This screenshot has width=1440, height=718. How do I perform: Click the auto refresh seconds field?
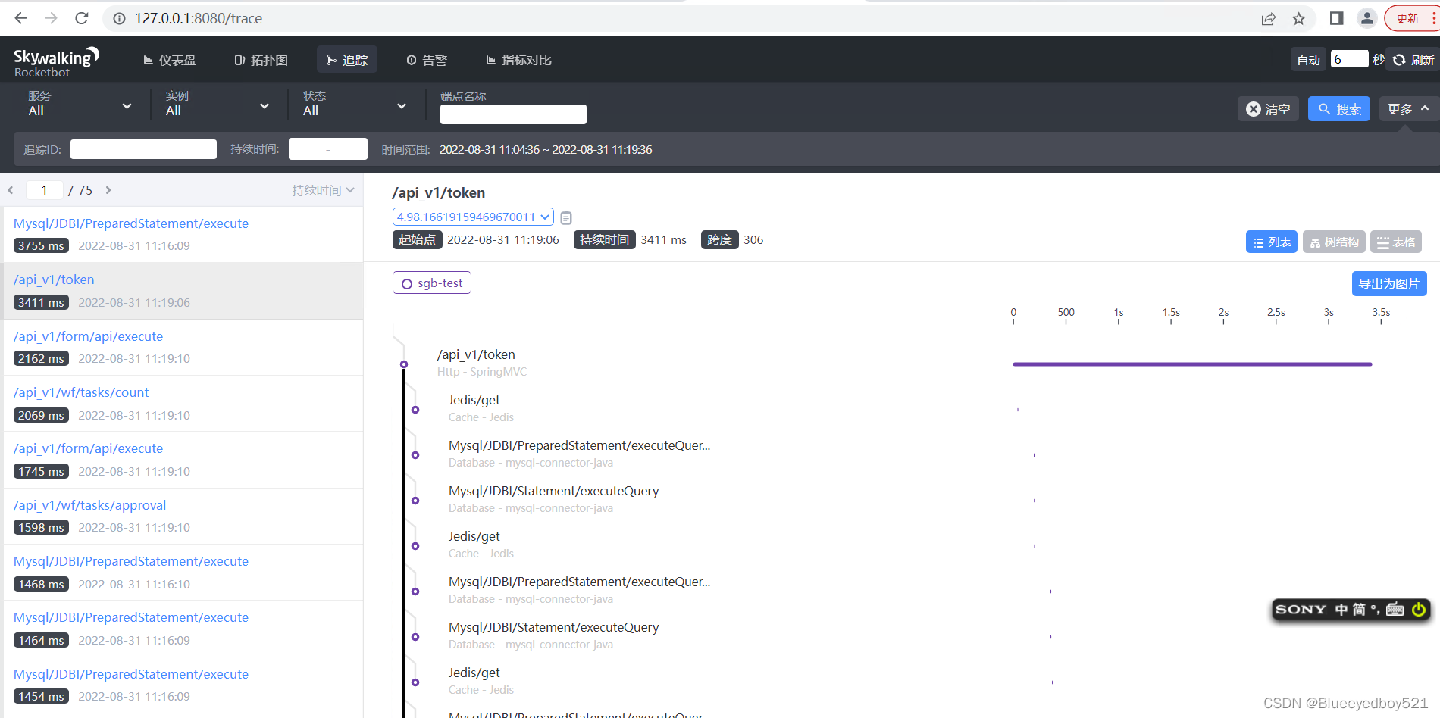click(x=1349, y=59)
